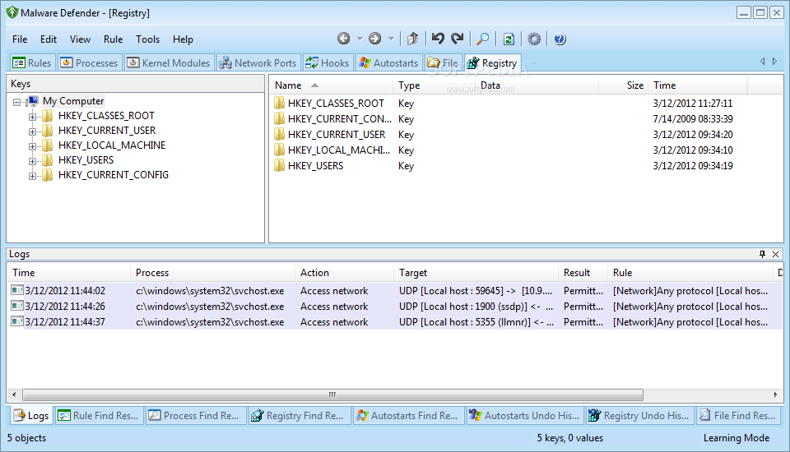Viewport: 790px width, 452px height.
Task: Open the Edit menu
Action: pos(49,39)
